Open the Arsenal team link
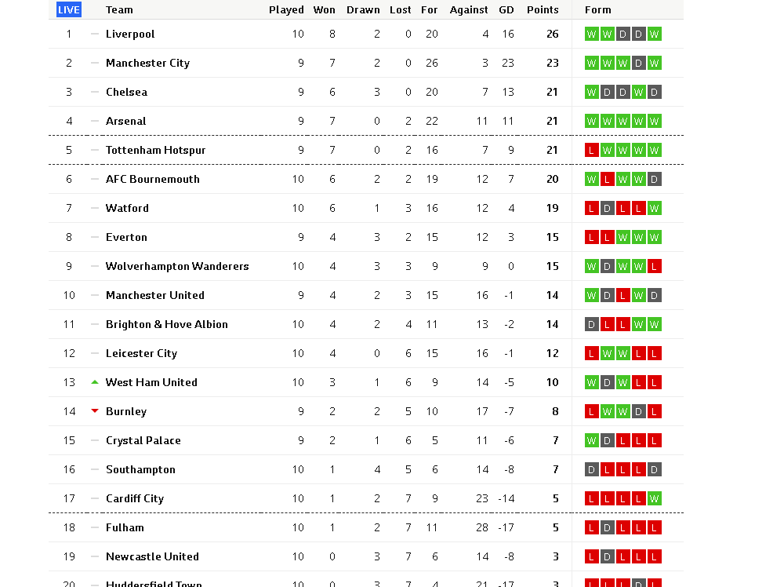The image size is (784, 587). [126, 121]
